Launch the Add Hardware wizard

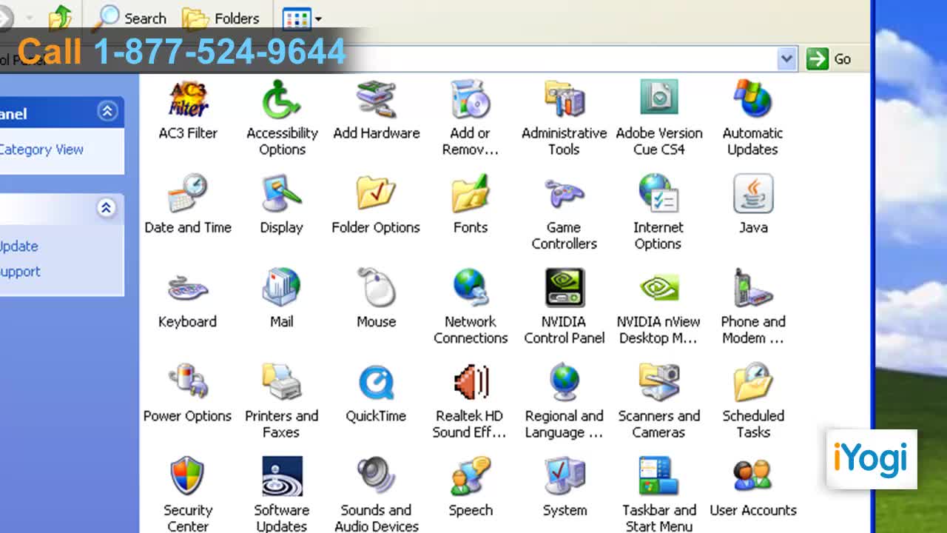(x=376, y=111)
